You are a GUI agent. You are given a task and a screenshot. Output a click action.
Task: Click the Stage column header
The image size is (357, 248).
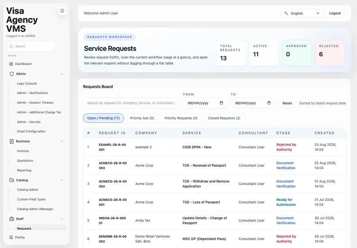(x=283, y=133)
